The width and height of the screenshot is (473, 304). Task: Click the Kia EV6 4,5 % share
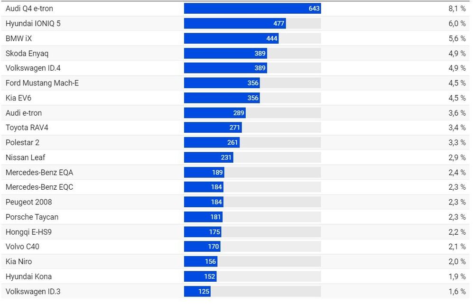click(x=457, y=98)
